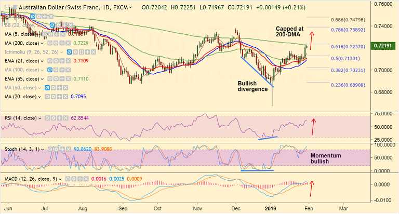Click the 0.886(0.74798) Fibonacci level label
Viewport: 399px width, 214px height.
348,20
